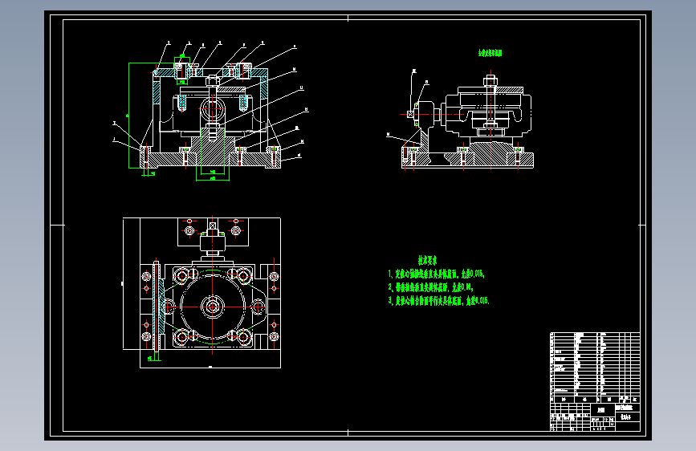Image resolution: width=696 pixels, height=451 pixels.
Task: Select technical requirement line numbered 2
Action: pos(430,287)
